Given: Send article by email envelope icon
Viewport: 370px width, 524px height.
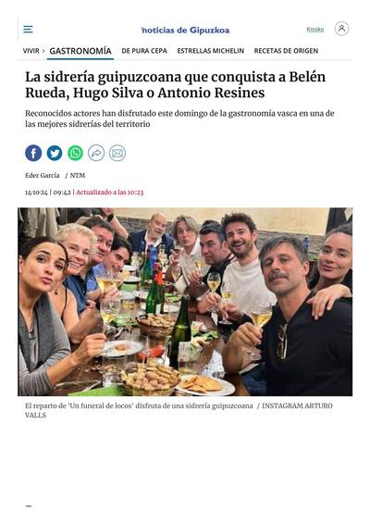Looking at the screenshot, I should [x=117, y=153].
